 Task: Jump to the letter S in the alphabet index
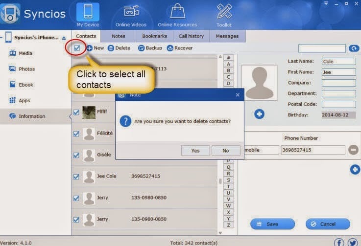(229, 180)
